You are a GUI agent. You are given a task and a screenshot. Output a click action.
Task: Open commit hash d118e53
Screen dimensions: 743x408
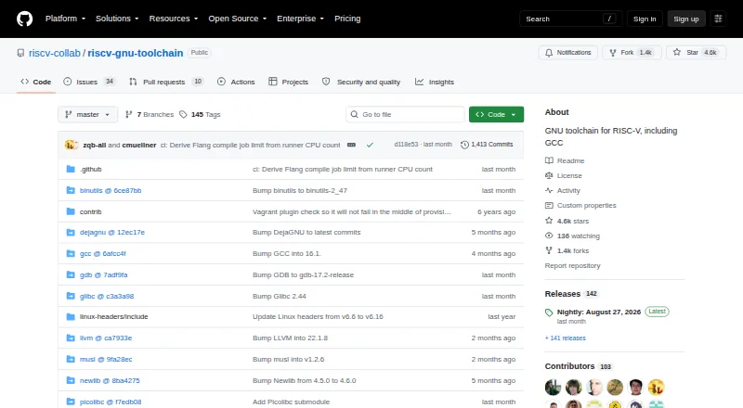(406, 145)
